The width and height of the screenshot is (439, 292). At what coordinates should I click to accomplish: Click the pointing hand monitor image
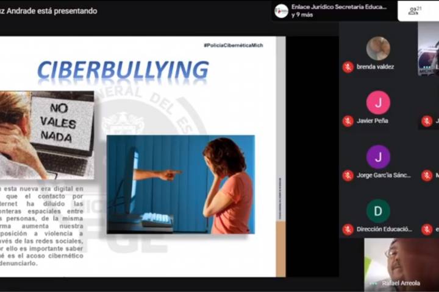click(x=180, y=184)
